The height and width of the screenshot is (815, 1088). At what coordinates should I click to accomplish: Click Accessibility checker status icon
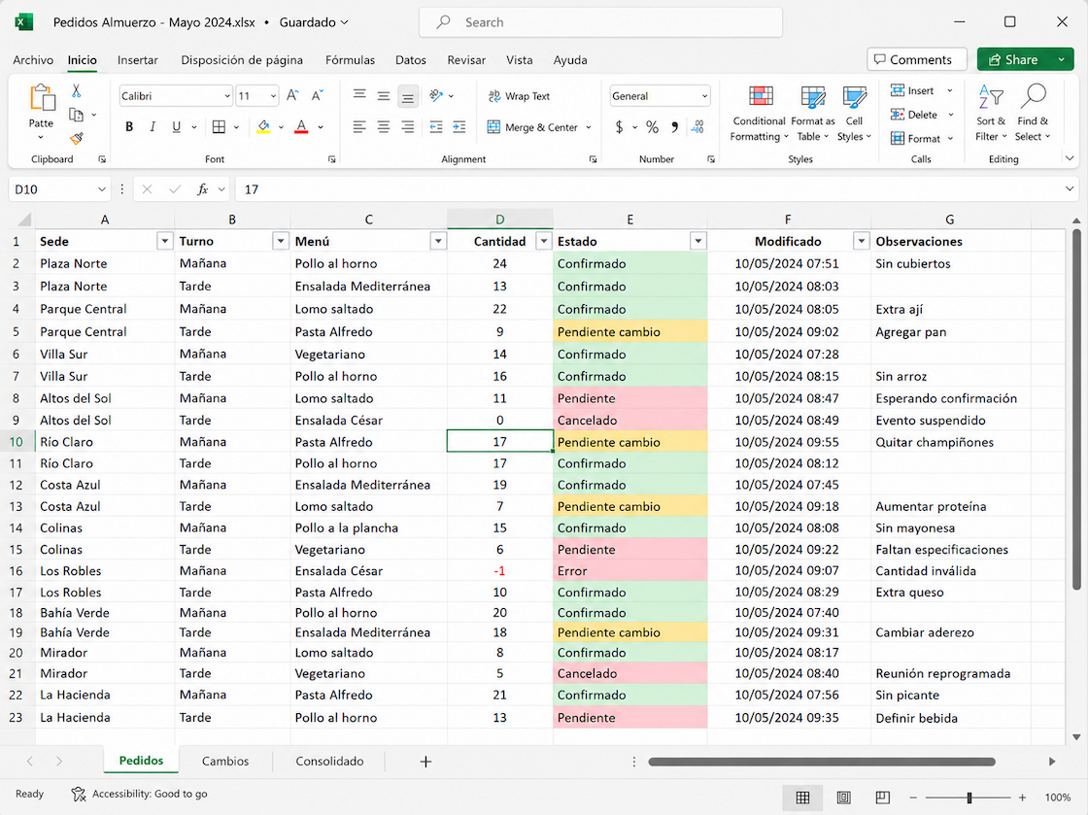click(79, 795)
